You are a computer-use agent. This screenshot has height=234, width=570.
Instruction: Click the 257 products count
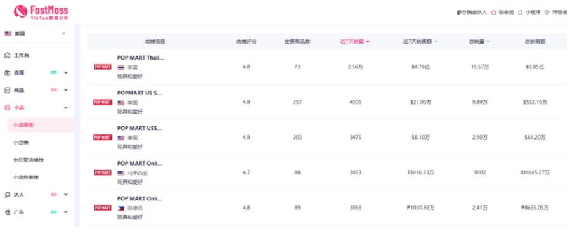[297, 102]
